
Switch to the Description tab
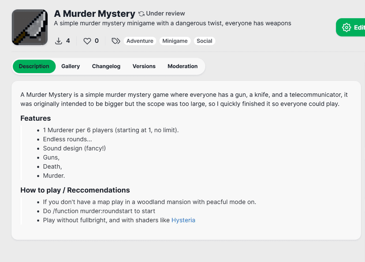(34, 66)
